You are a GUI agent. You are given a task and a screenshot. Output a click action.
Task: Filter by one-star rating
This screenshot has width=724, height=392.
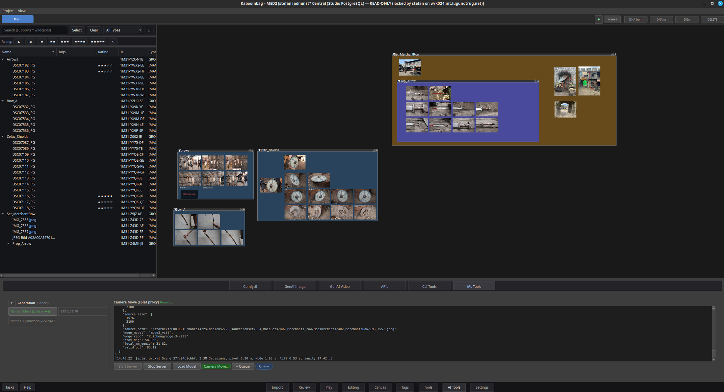tap(42, 42)
